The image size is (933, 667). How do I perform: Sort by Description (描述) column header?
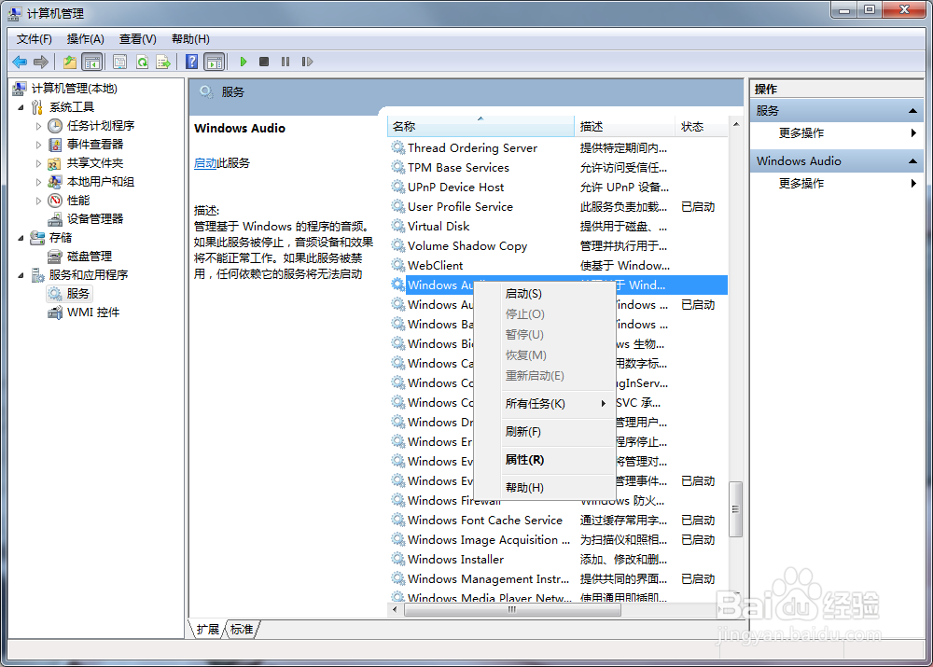(x=625, y=126)
